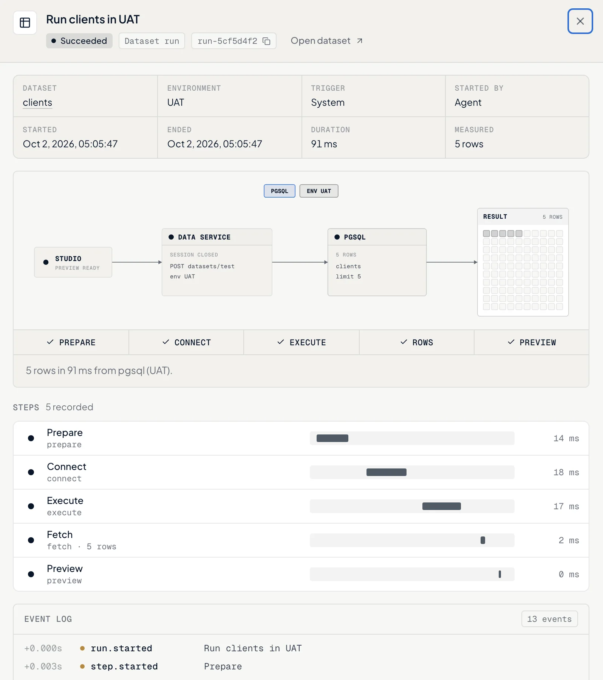Click the Dataset run tag
Screen dimensions: 603x680
click(x=152, y=41)
